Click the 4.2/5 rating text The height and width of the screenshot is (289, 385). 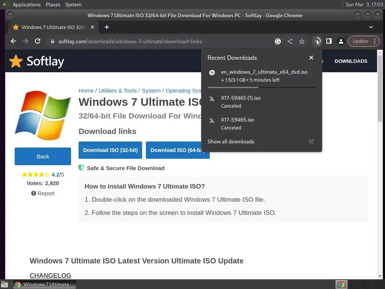click(58, 175)
